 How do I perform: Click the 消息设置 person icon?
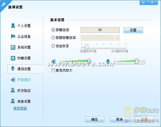click(13, 101)
